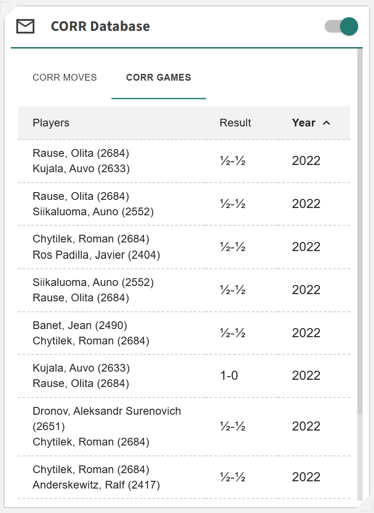374x513 pixels.
Task: Click the vertical scrollbar of games list
Action: point(360,227)
